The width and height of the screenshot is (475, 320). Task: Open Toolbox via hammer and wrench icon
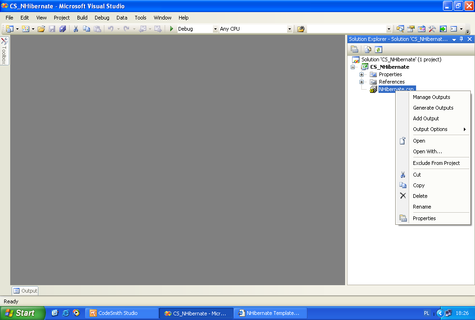click(432, 29)
